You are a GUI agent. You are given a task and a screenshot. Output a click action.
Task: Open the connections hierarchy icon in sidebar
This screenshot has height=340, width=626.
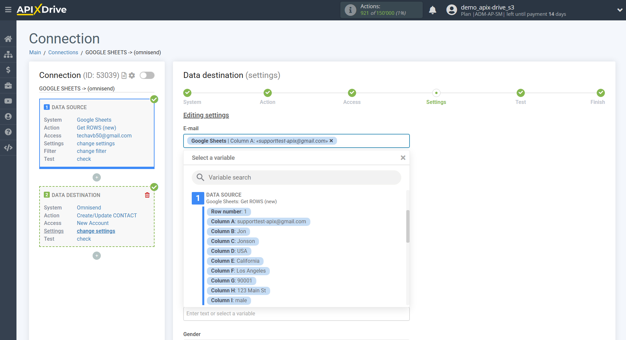pyautogui.click(x=8, y=54)
